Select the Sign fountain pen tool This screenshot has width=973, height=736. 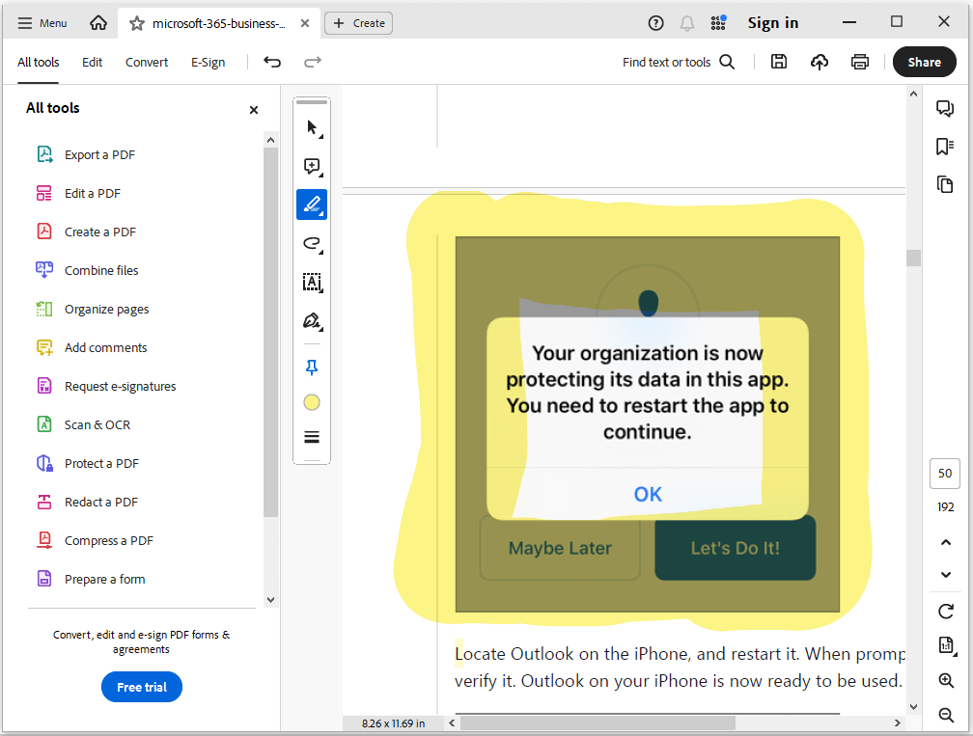pyautogui.click(x=312, y=320)
